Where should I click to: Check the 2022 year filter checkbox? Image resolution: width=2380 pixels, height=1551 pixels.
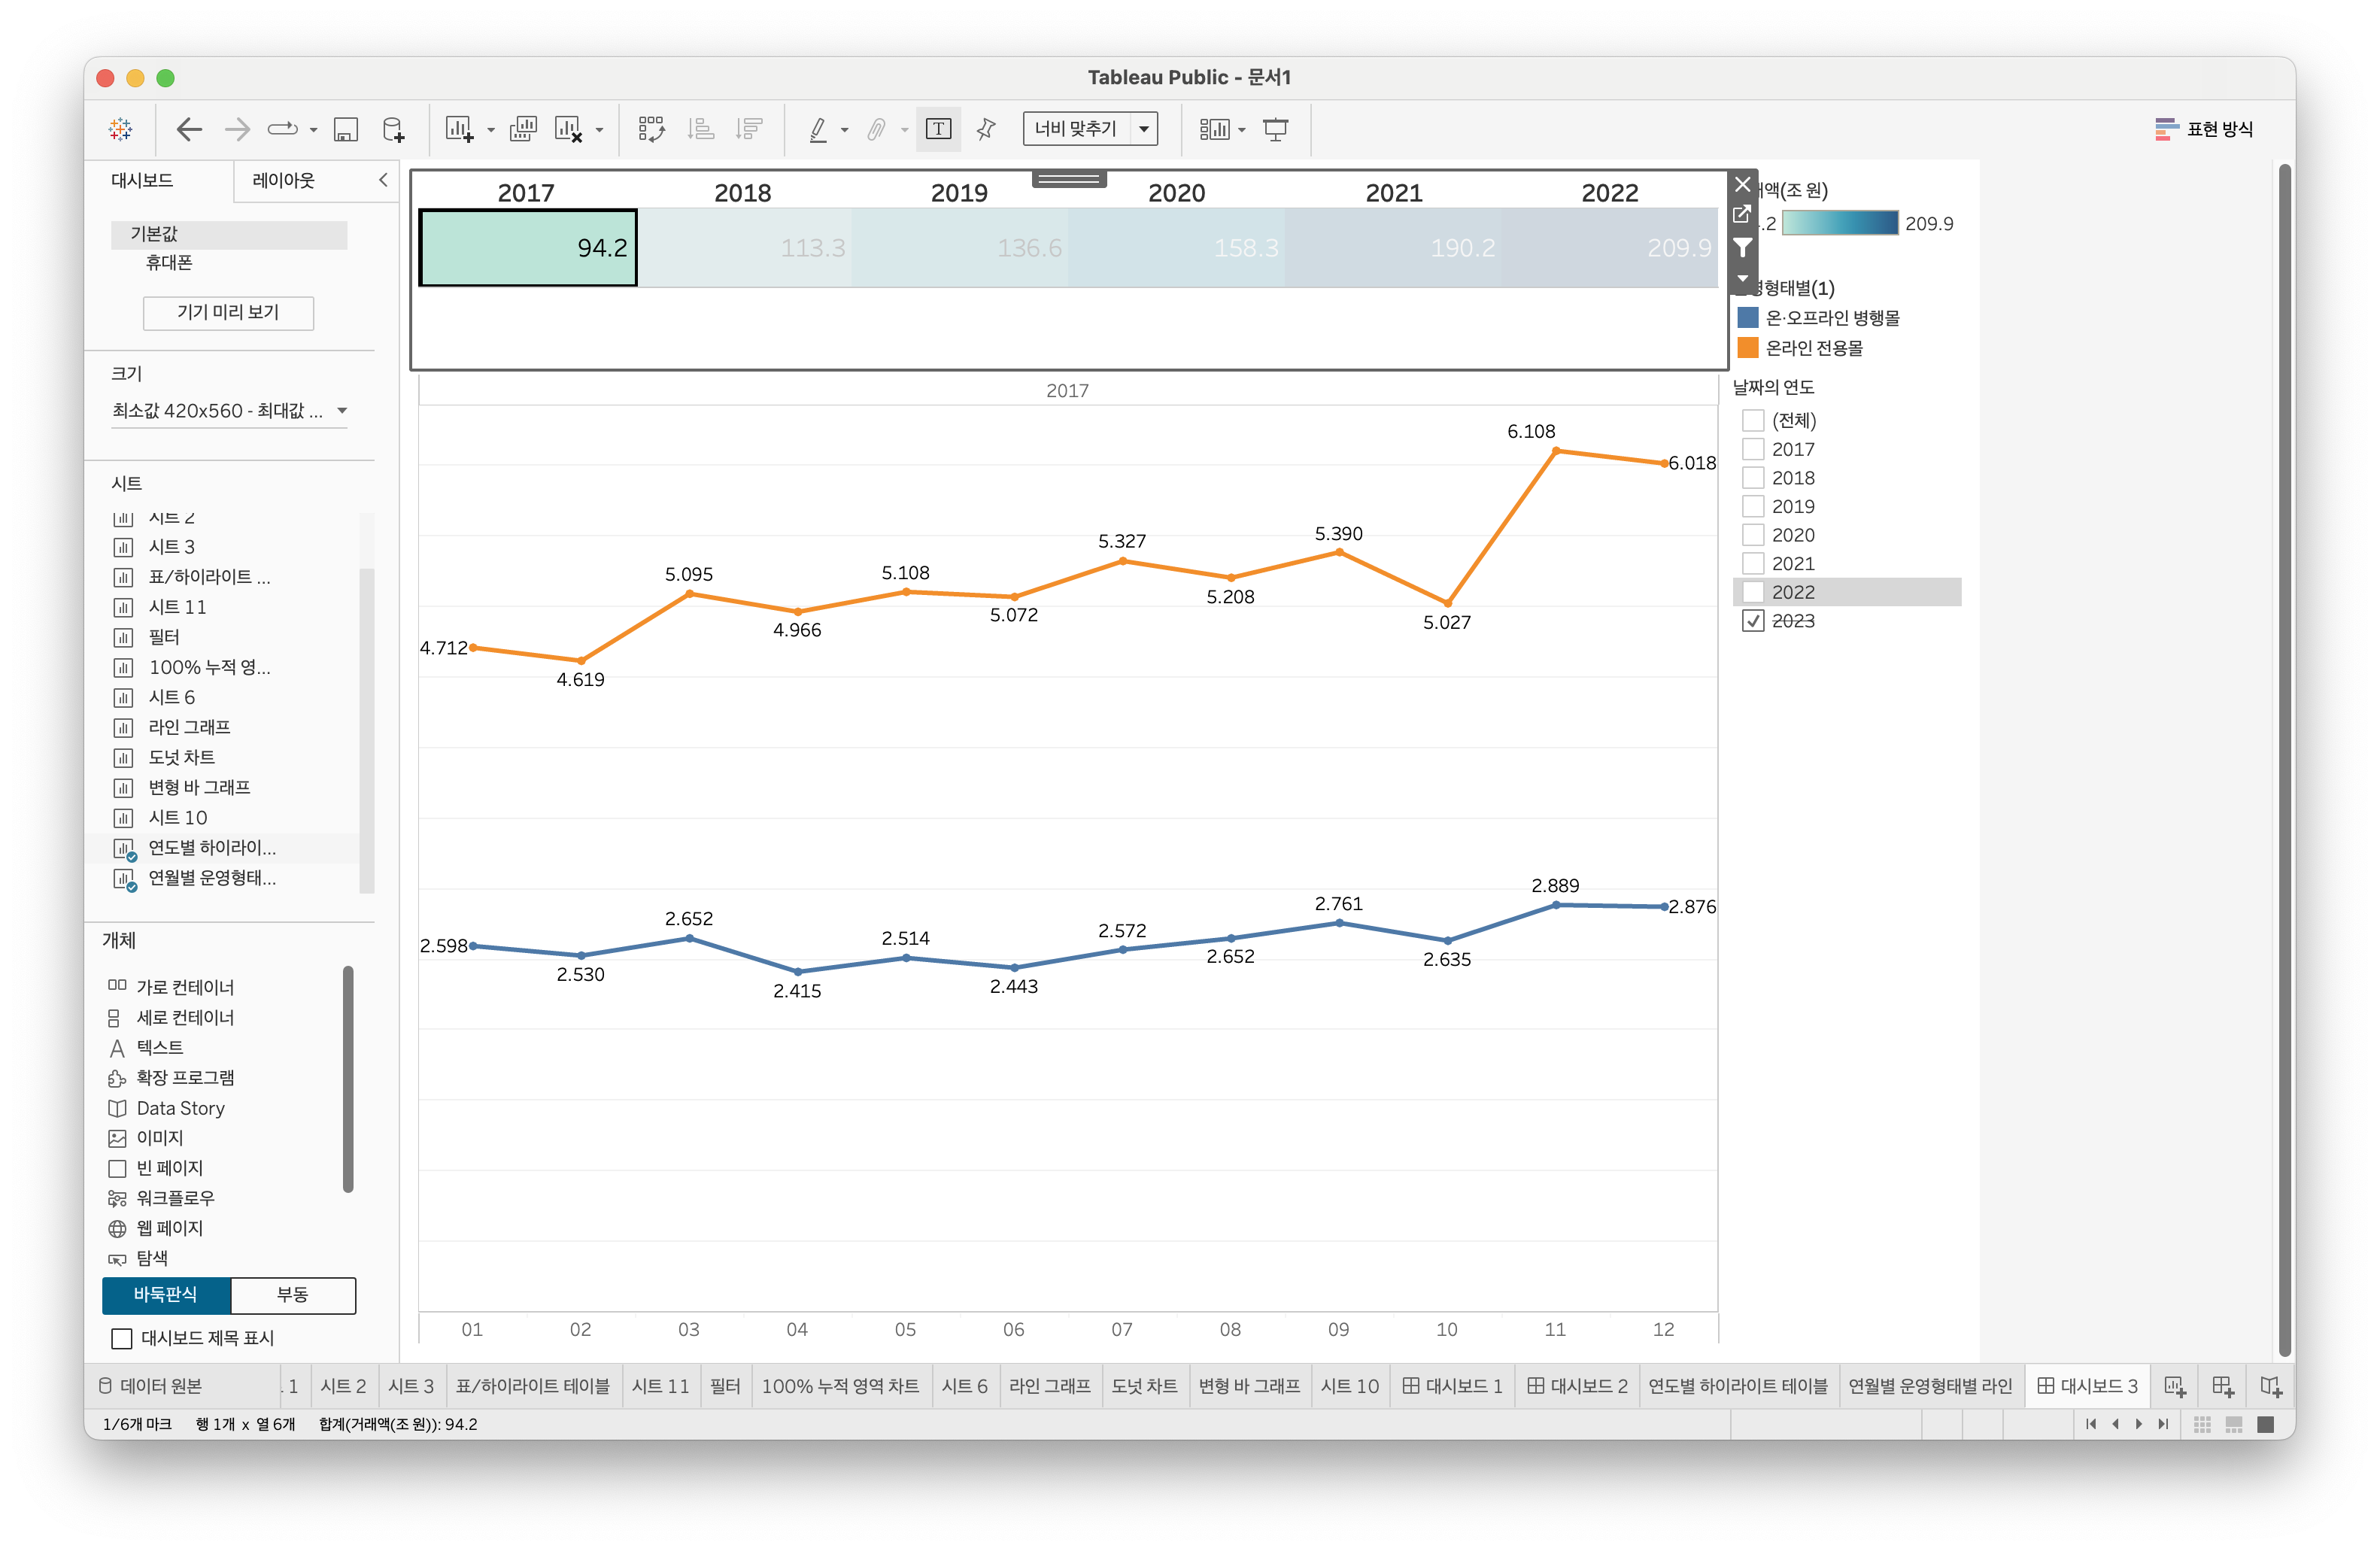click(x=1753, y=592)
